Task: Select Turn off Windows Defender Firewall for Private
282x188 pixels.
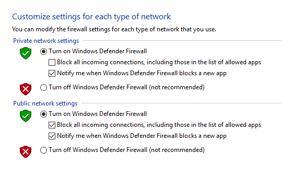Action: pos(43,87)
